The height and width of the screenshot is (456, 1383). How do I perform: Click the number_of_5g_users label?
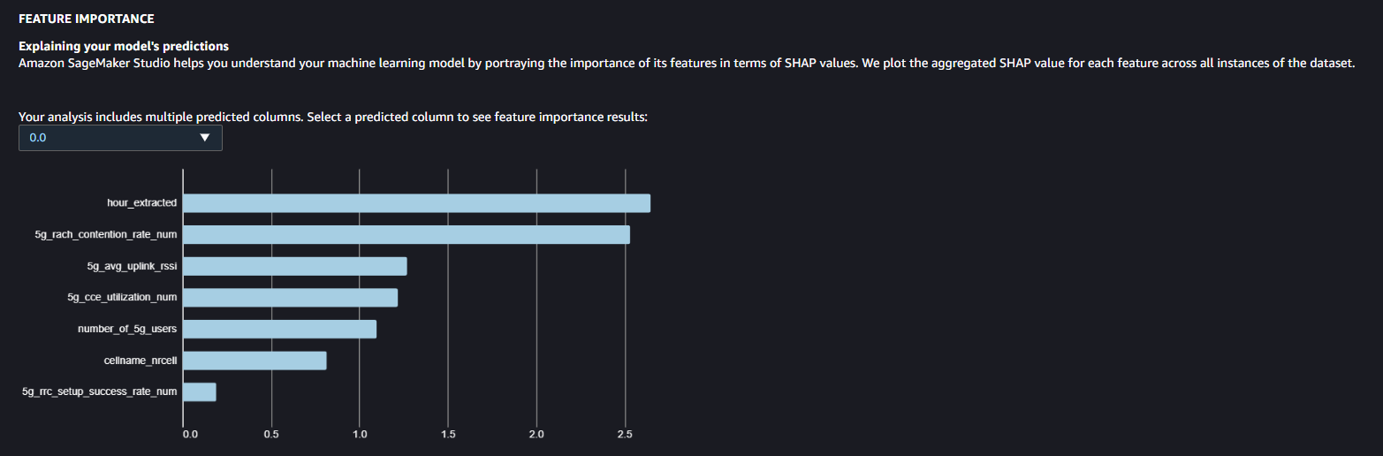click(127, 329)
